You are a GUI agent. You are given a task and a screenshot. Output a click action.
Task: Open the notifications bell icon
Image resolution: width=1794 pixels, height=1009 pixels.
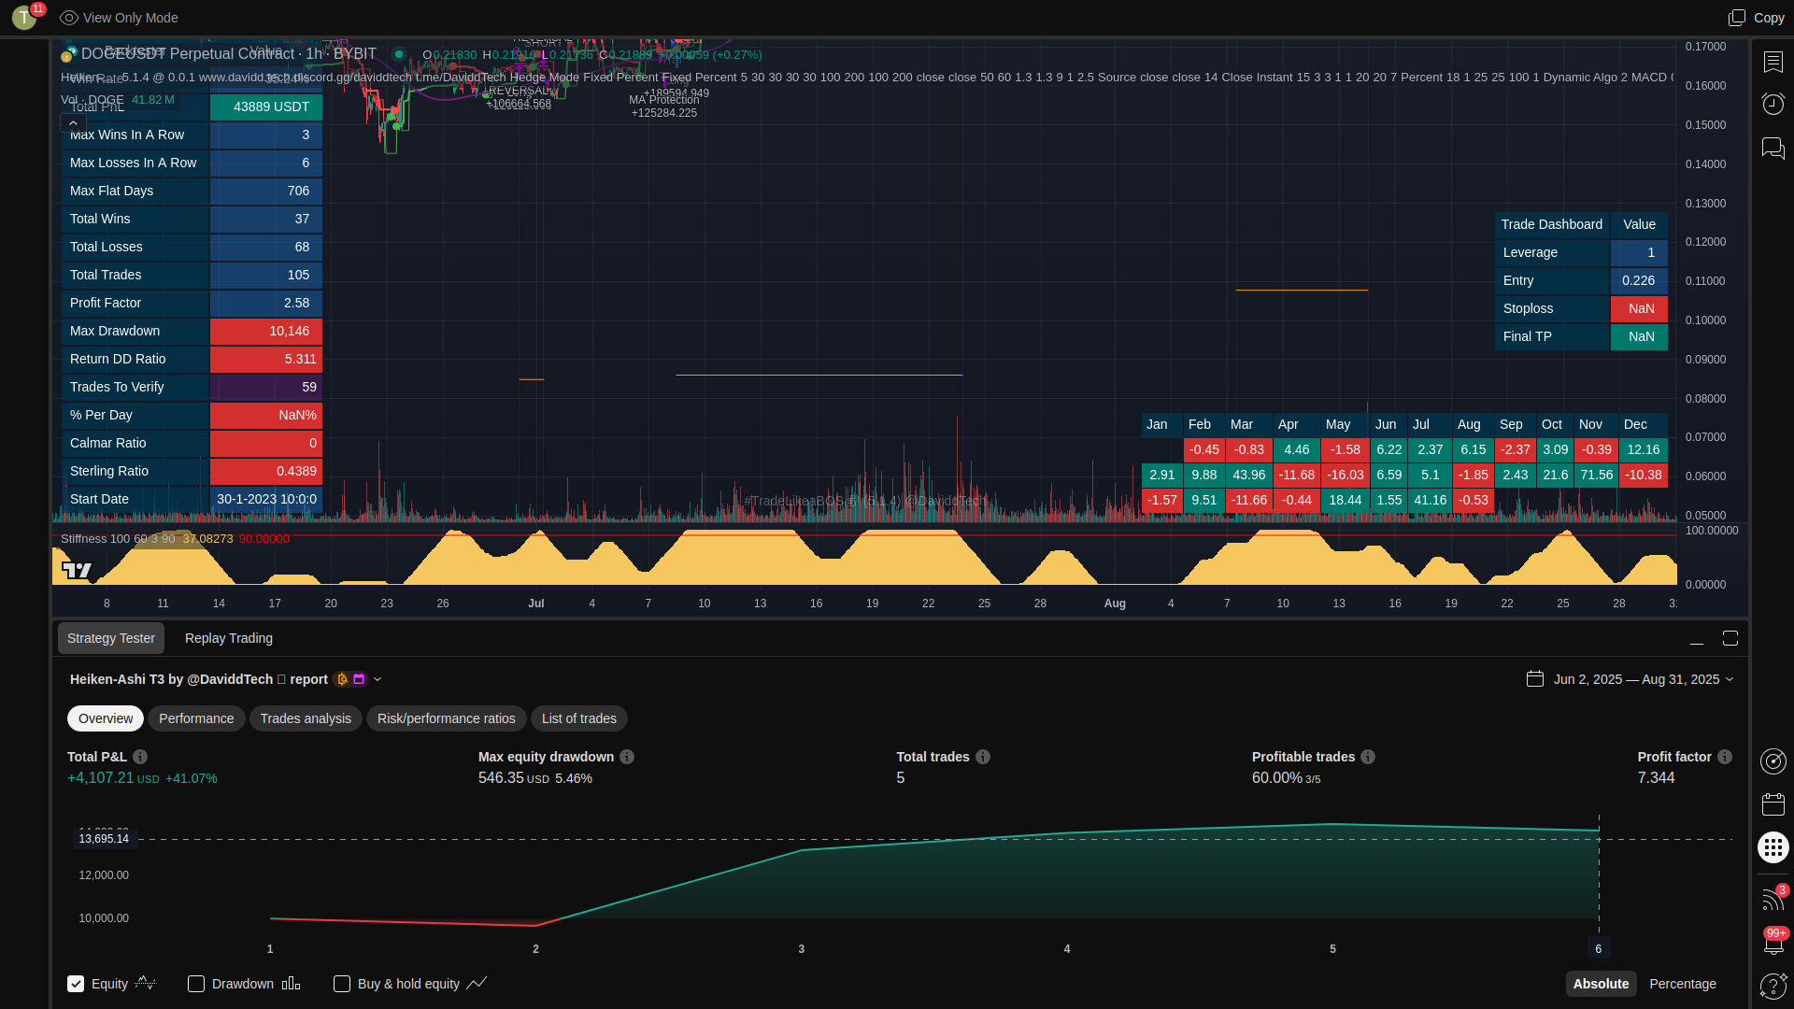[x=1773, y=943]
